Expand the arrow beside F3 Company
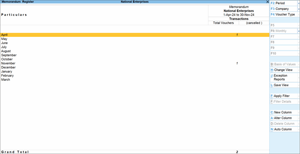Image resolution: width=300 pixels, height=154 pixels. click(299, 9)
